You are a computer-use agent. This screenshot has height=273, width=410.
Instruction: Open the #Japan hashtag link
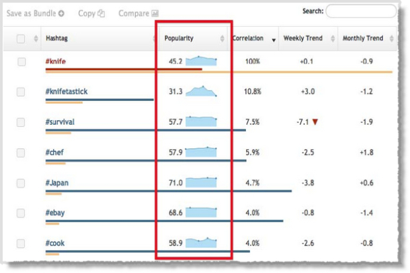tap(57, 183)
